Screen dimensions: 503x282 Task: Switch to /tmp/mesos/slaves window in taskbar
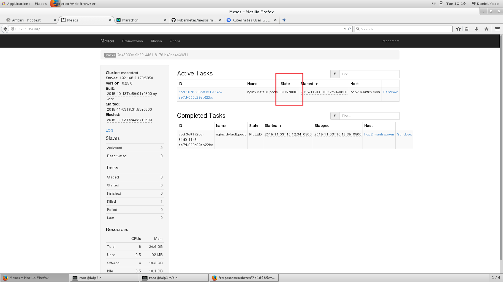pos(244,278)
